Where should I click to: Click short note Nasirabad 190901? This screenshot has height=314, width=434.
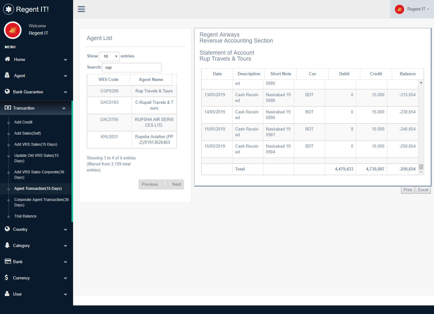coord(278,132)
